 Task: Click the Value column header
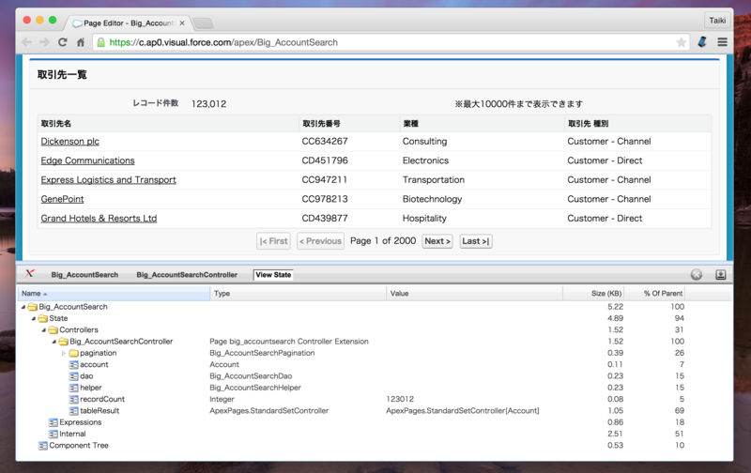[x=475, y=294]
